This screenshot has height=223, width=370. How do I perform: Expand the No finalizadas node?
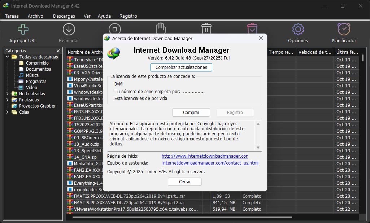pyautogui.click(x=7, y=94)
